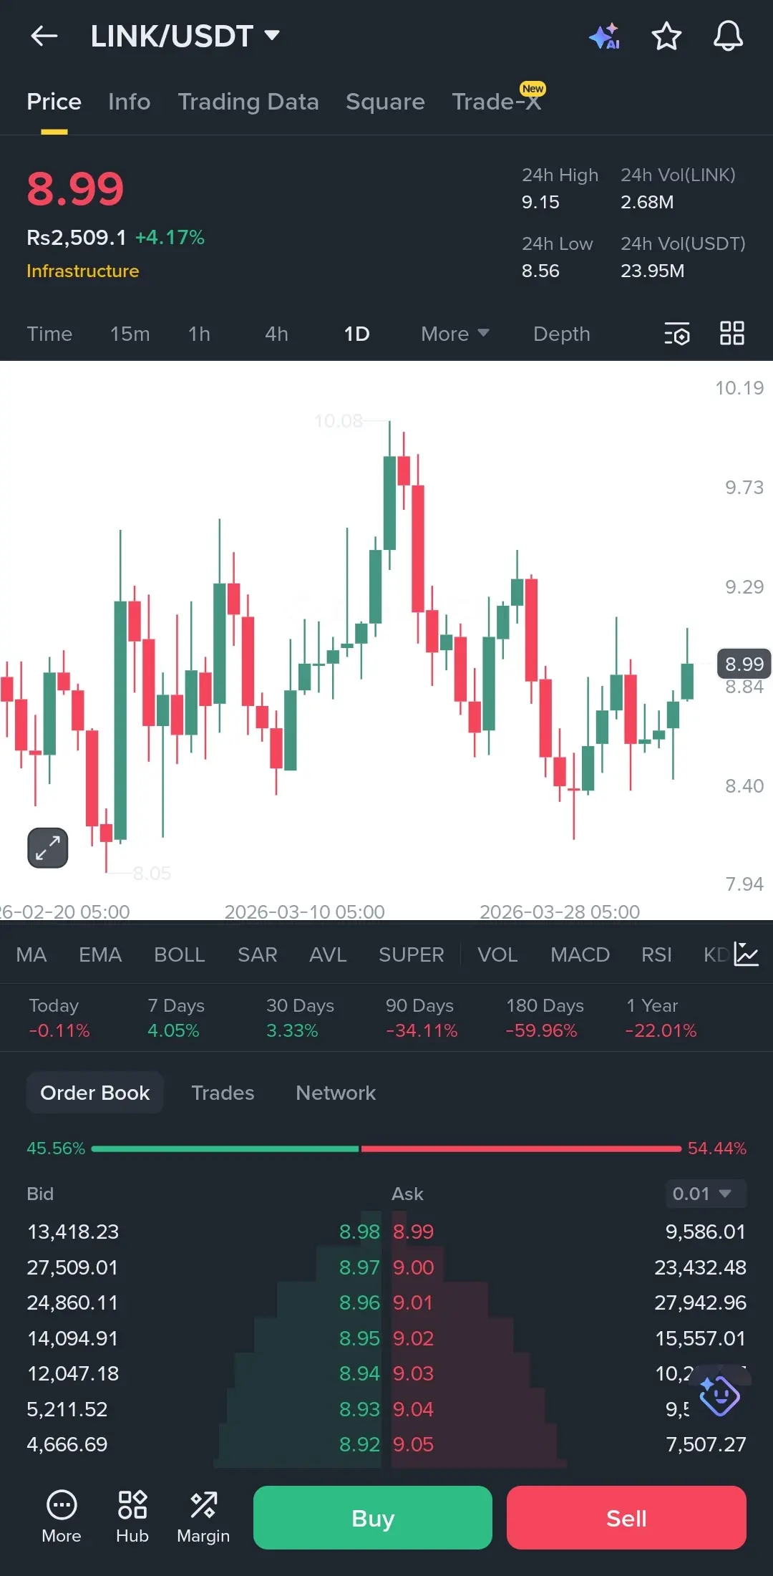Tap ask amount 23,432.48
773x1576 pixels.
coord(700,1267)
